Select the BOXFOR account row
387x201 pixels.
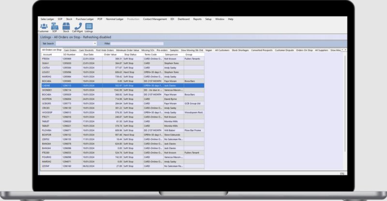(123, 135)
